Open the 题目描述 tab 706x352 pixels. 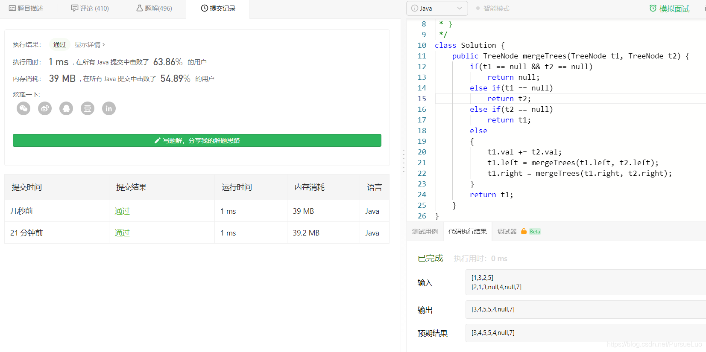coord(26,8)
